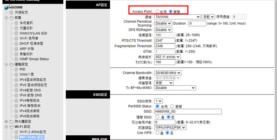Click the RTS/CTS Threshold field
This screenshot has width=277, height=140.
coord(165,41)
